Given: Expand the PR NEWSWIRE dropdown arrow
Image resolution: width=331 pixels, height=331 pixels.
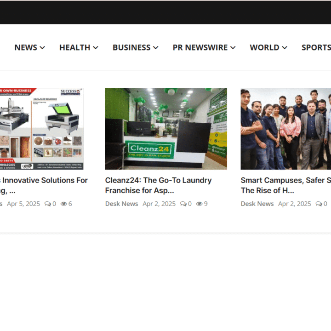Looking at the screenshot, I should (233, 48).
